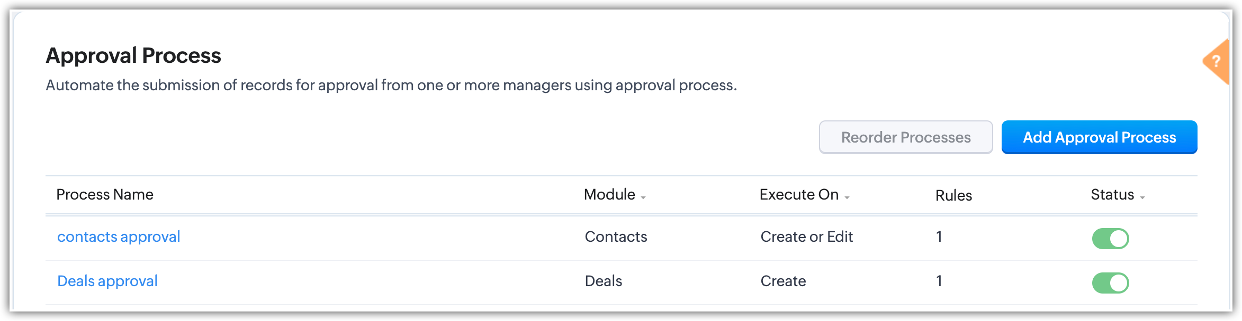Open the Deals approval process link
1242x321 pixels.
(x=107, y=281)
